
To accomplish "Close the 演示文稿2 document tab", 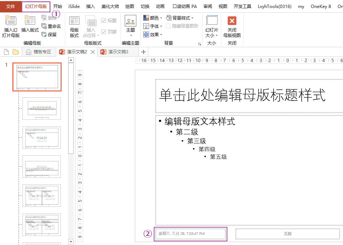I will click(93, 52).
